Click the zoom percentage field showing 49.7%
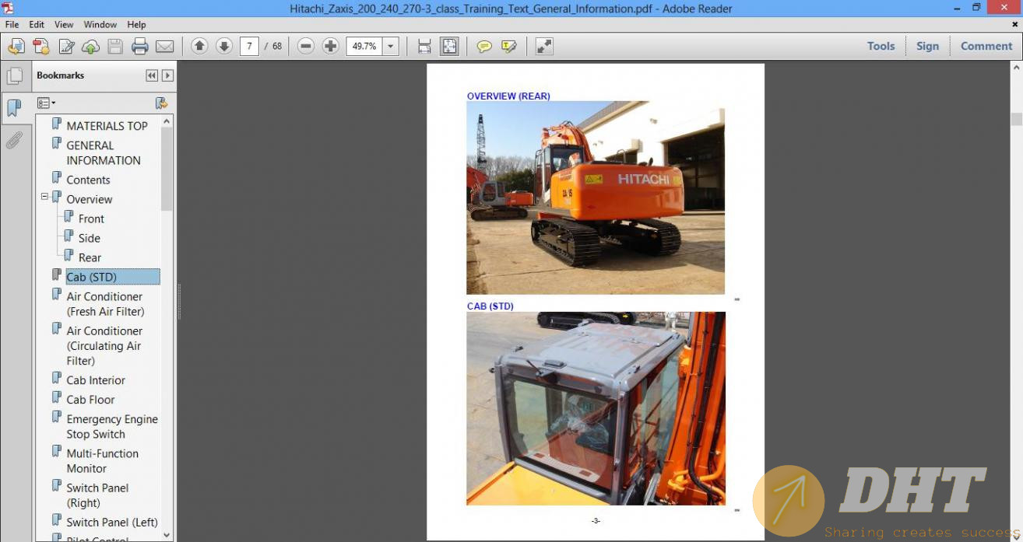Screen dimensions: 1023x542 364,46
